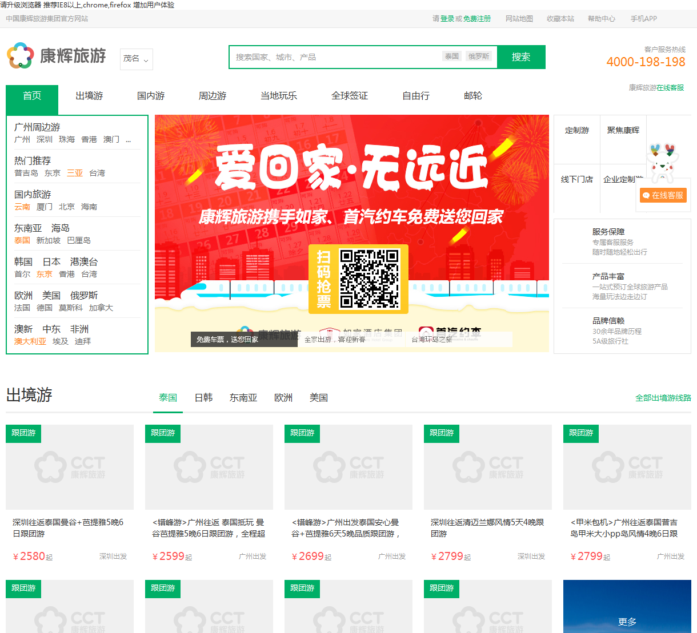Open the ¥2580 曼谷芭提雅 tour thumbnail
The image size is (697, 633).
coord(70,467)
